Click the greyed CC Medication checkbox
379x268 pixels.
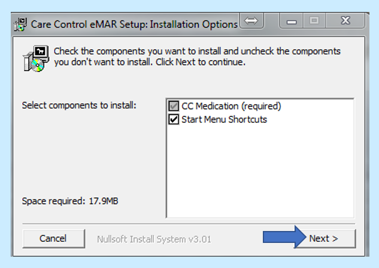[174, 106]
